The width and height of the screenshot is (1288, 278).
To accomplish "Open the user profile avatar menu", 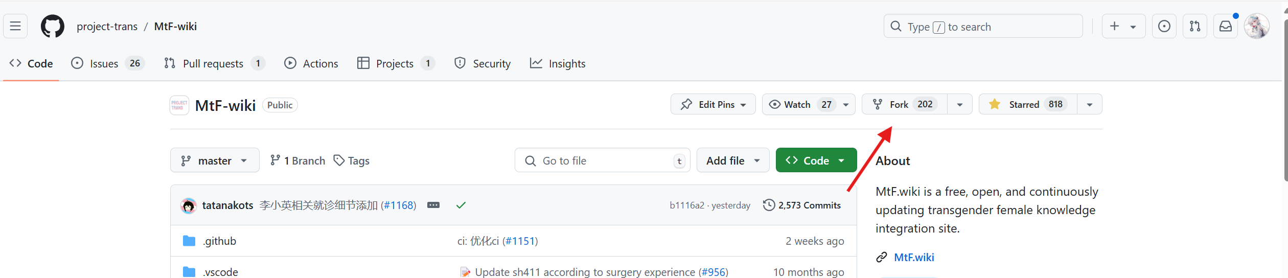I will [1256, 26].
